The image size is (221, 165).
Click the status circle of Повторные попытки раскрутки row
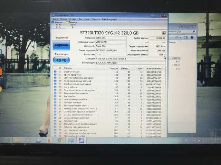55,90
